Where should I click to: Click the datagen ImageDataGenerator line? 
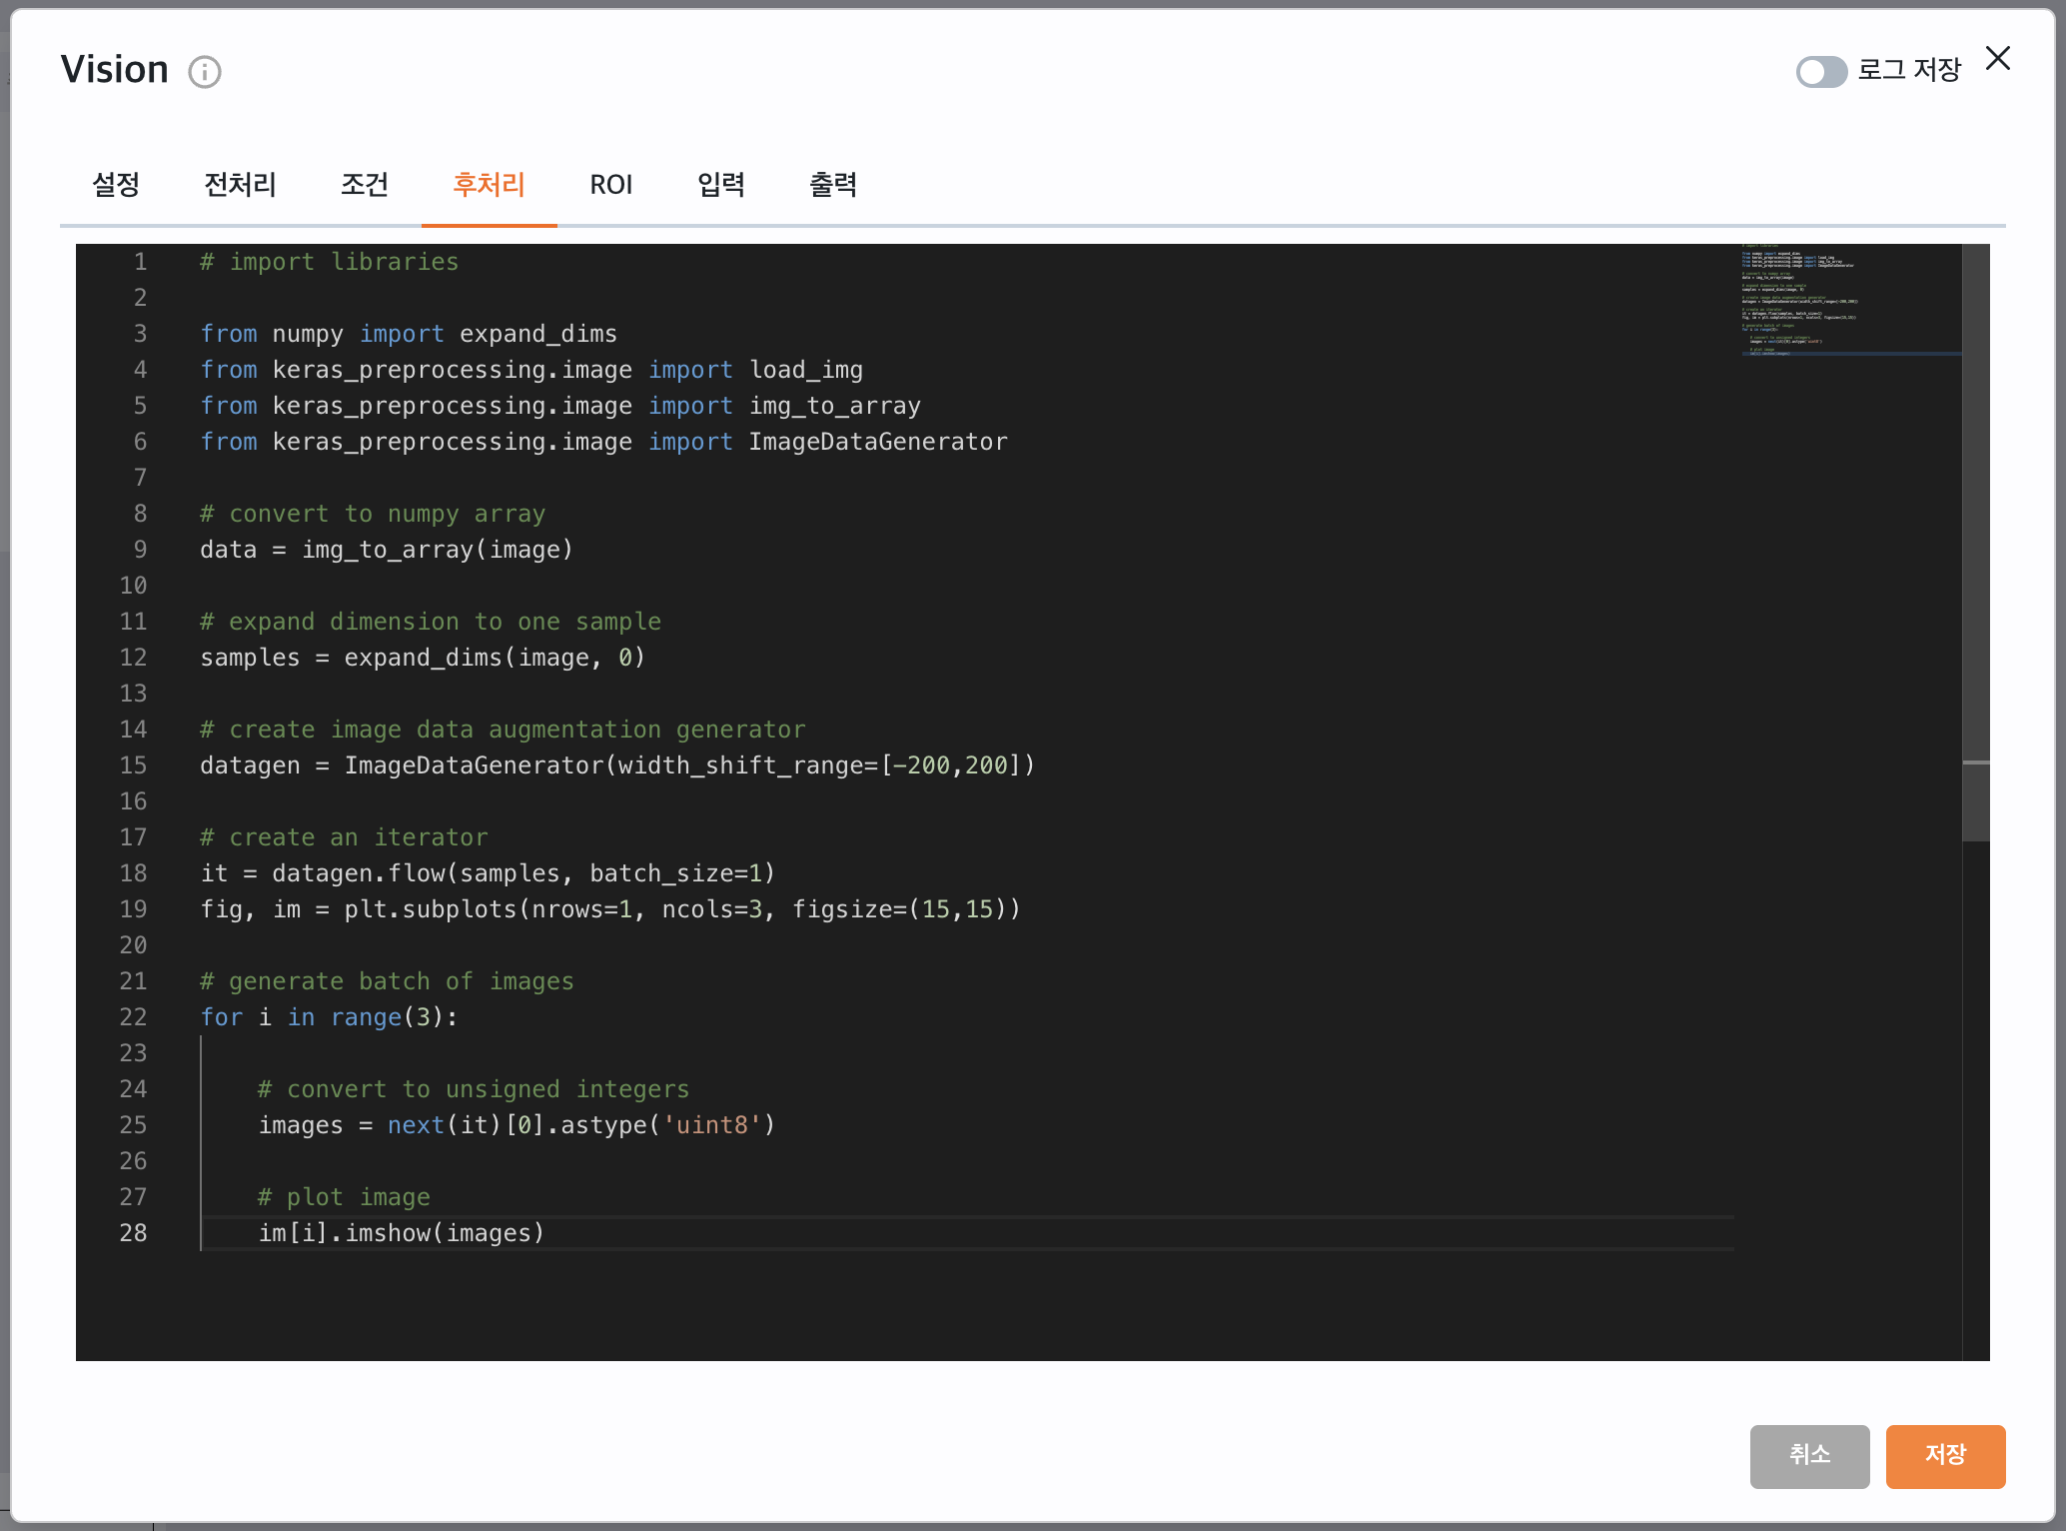(617, 765)
